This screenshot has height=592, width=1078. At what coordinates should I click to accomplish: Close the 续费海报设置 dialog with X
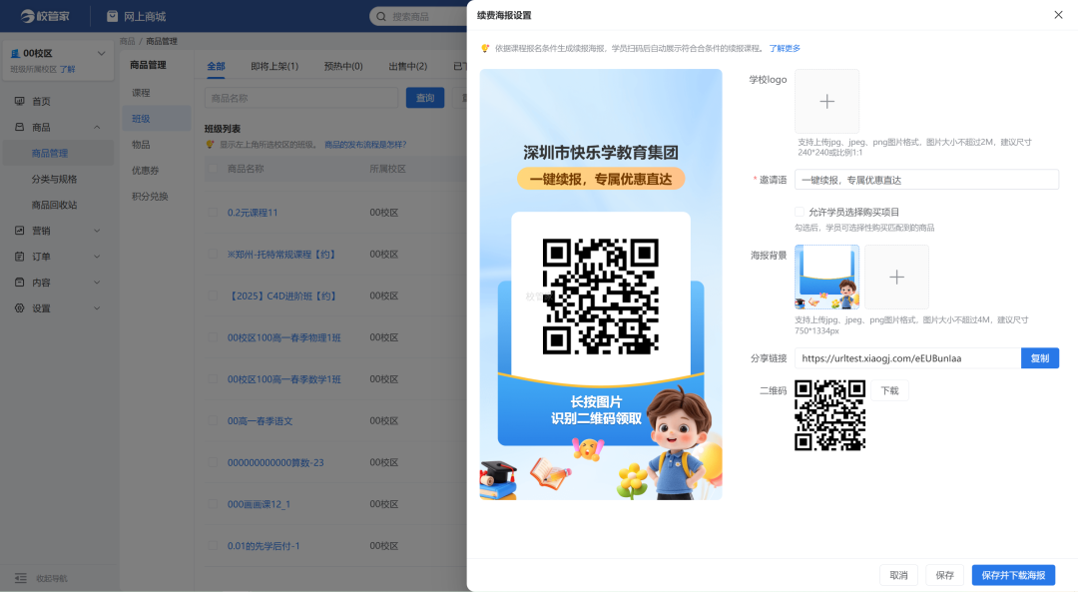(x=1058, y=14)
